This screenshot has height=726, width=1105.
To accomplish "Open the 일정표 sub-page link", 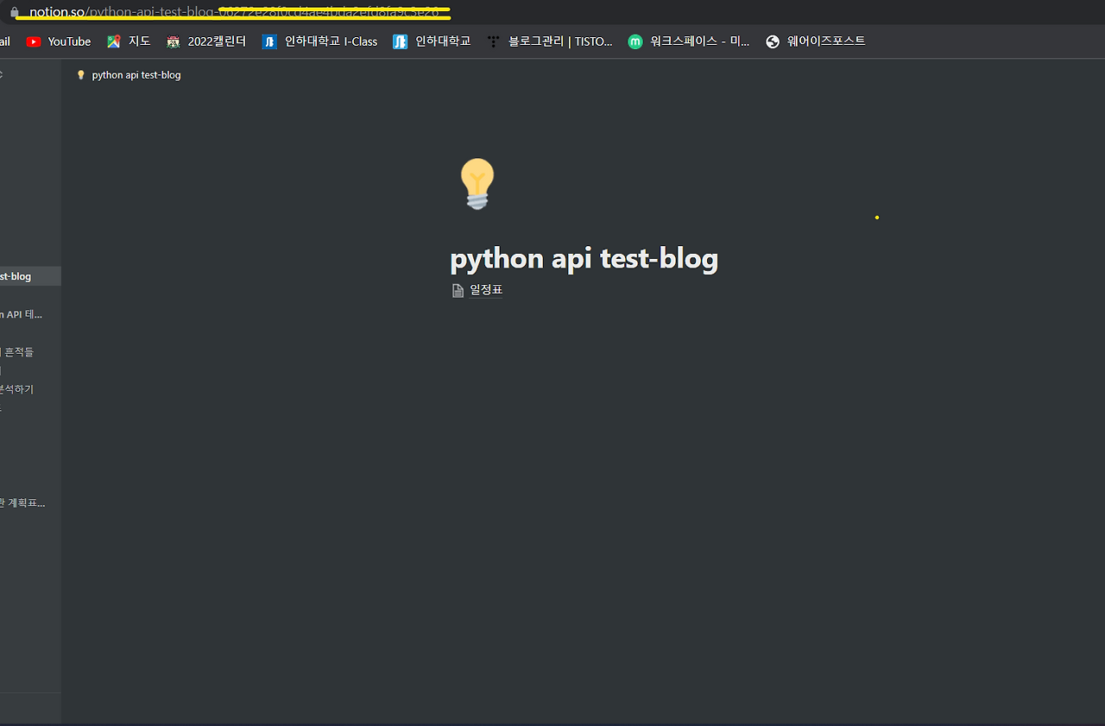I will tap(486, 290).
